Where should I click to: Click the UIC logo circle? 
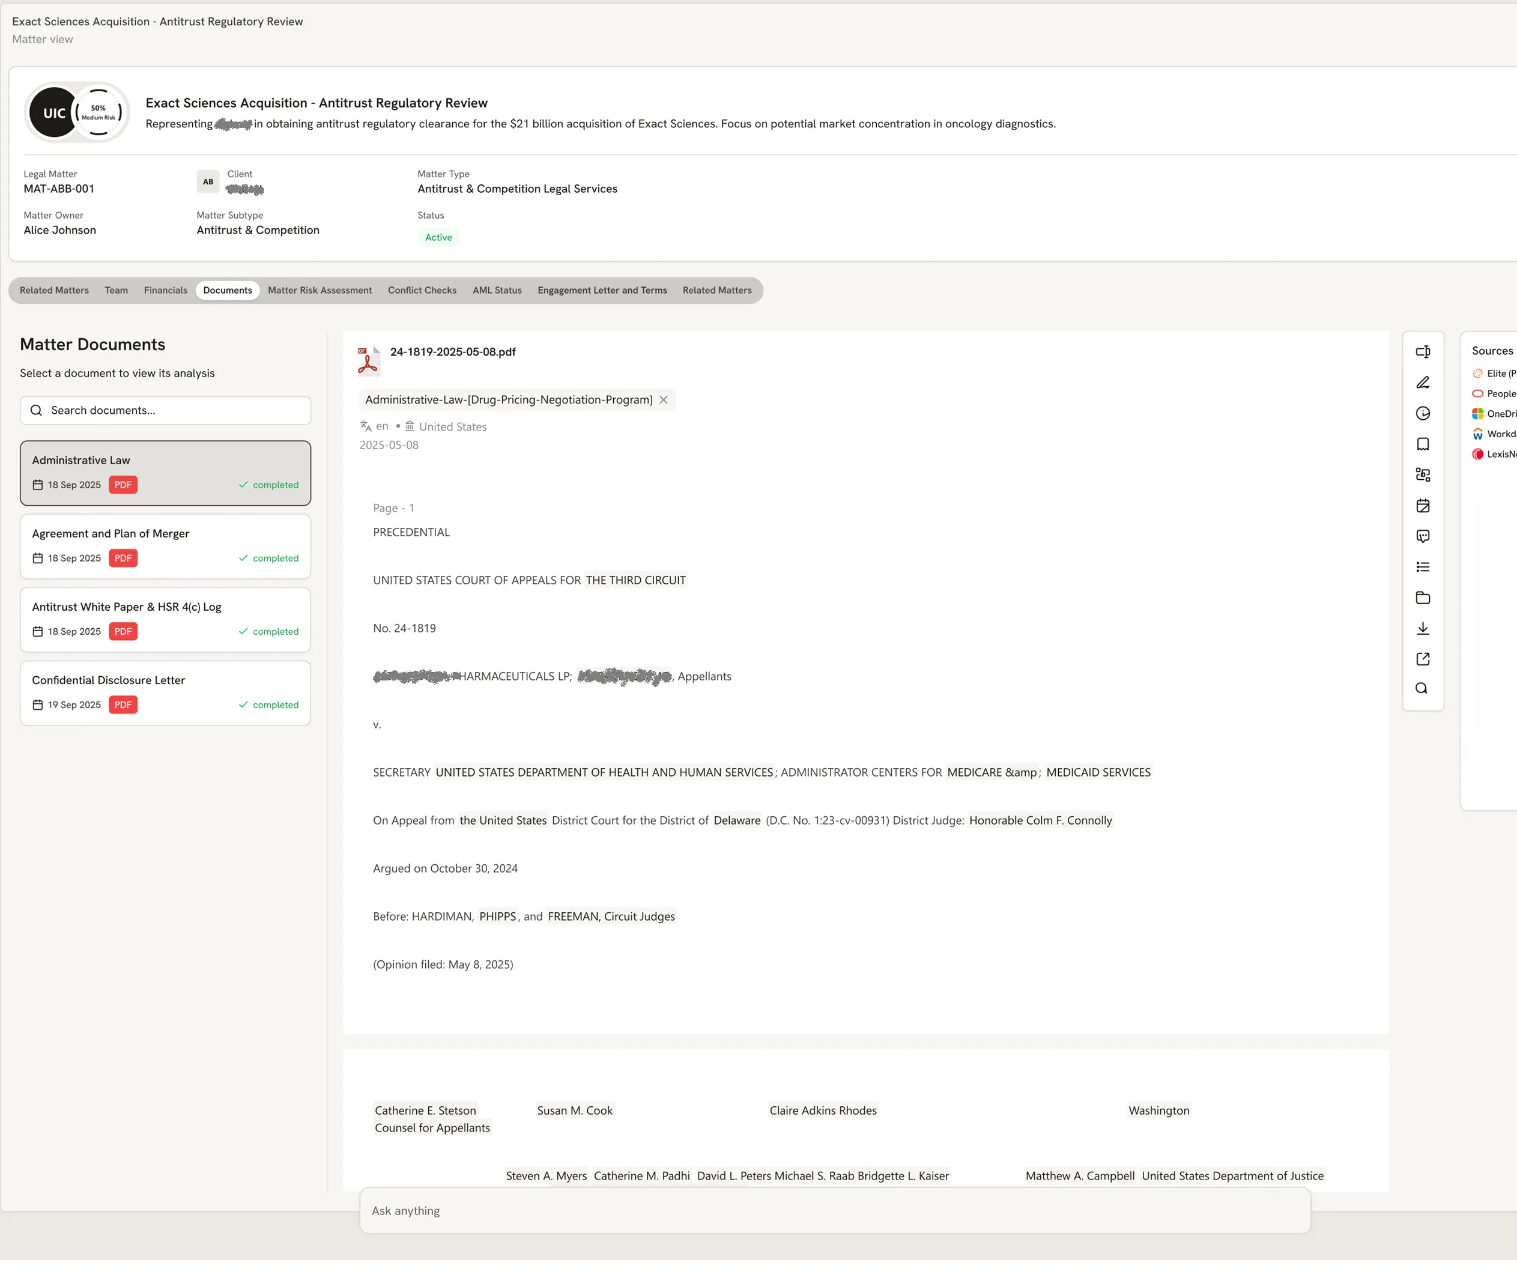[x=53, y=113]
